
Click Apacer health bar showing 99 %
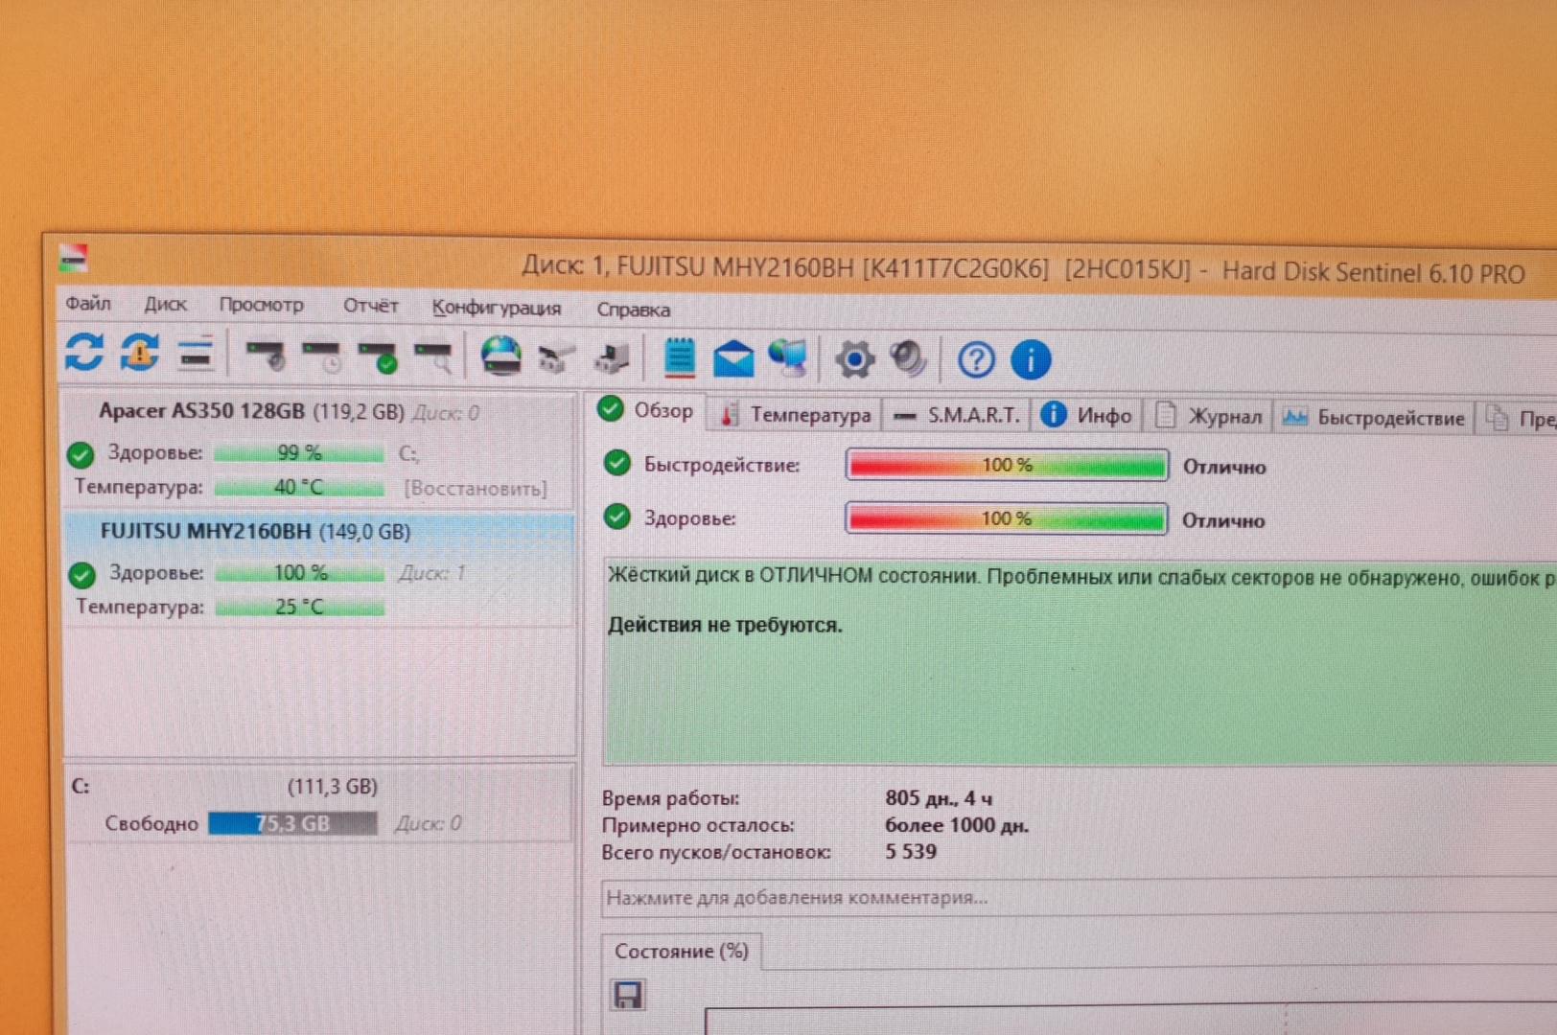299,452
